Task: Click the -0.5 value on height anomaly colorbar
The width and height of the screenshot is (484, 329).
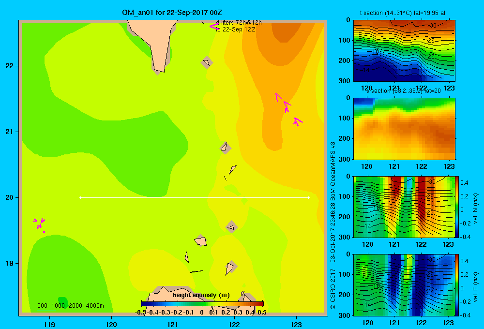Action: pos(140,313)
